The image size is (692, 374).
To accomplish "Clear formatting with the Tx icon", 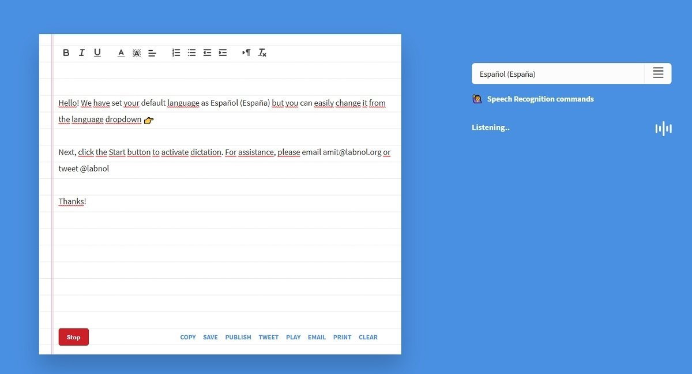I will [262, 53].
